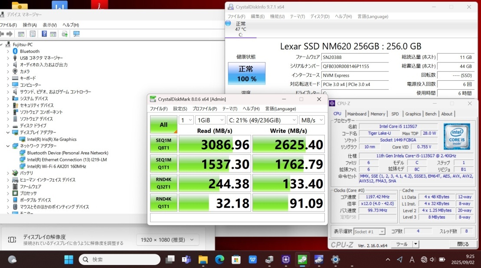Click the Bluetooth device category icon

pos(15,51)
